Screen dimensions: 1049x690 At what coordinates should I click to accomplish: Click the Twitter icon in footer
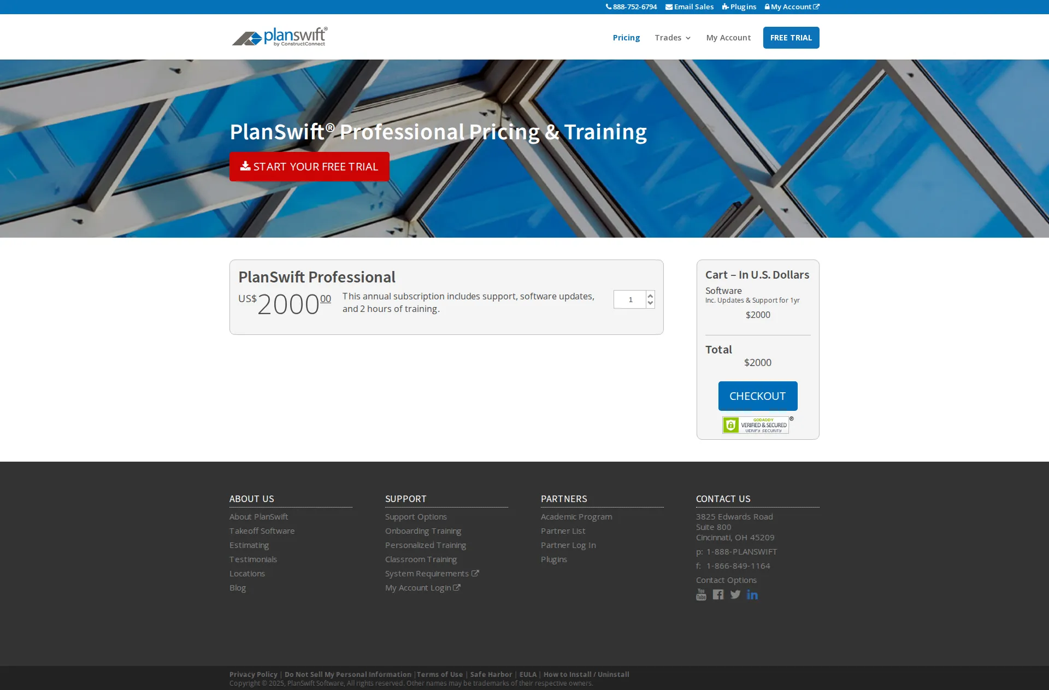pos(735,595)
